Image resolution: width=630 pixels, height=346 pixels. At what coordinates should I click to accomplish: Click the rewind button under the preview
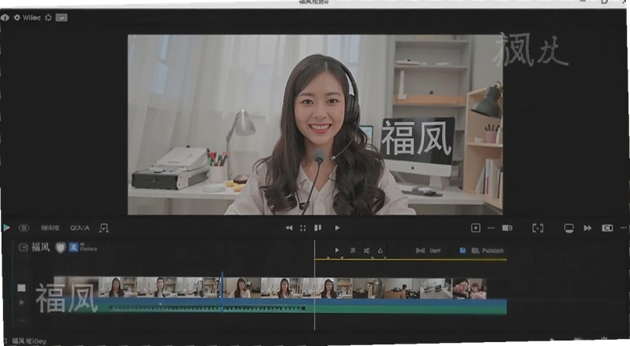(289, 228)
